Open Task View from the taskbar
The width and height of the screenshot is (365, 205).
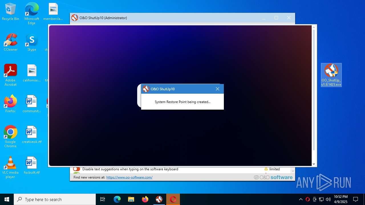pos(103,199)
